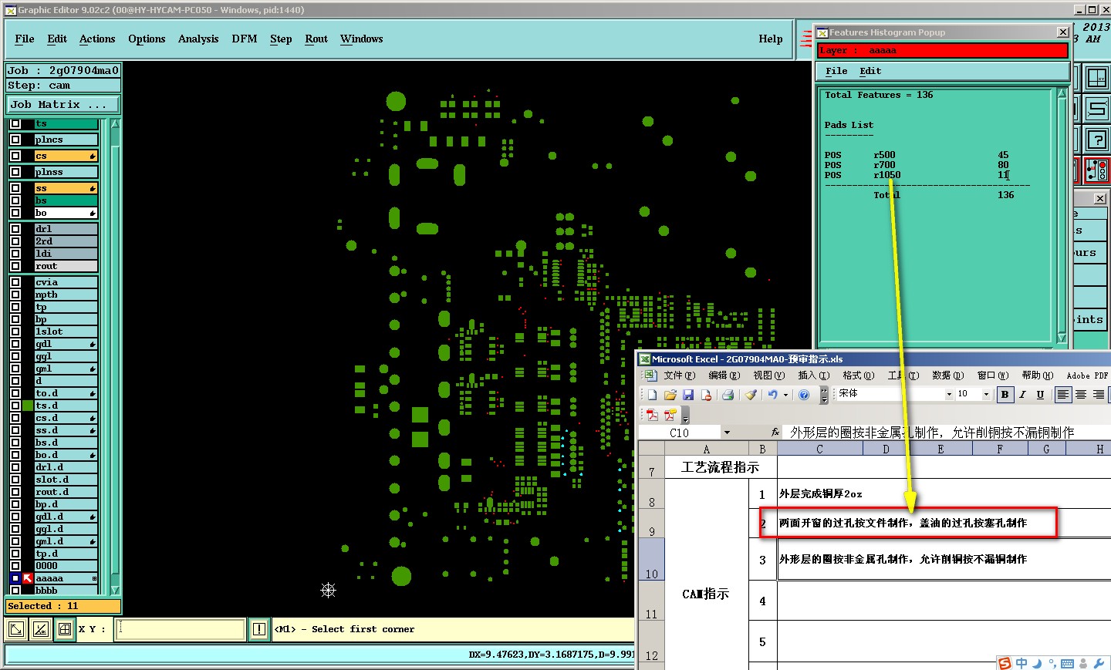Click layer list scroll-up arrow
This screenshot has height=670, width=1111.
115,123
